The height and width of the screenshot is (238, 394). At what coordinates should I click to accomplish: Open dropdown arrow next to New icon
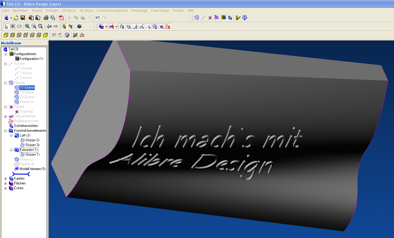(11, 18)
